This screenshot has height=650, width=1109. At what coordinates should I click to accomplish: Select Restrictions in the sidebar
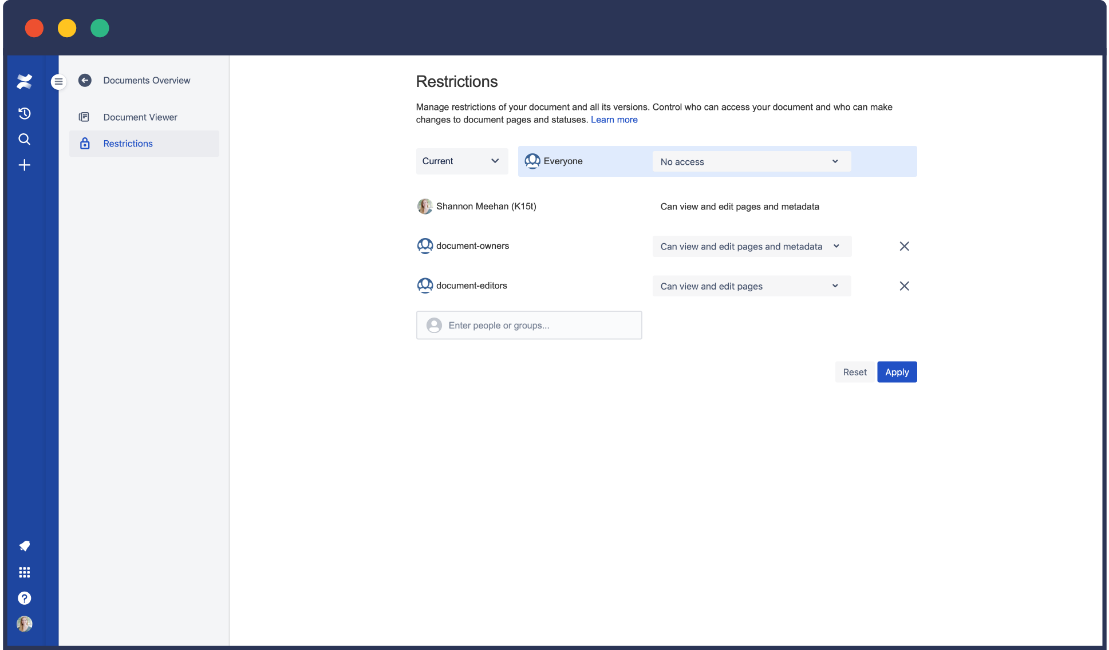click(x=128, y=144)
